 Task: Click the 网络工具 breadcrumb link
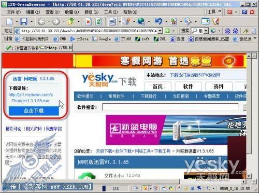pyautogui.click(x=142, y=151)
